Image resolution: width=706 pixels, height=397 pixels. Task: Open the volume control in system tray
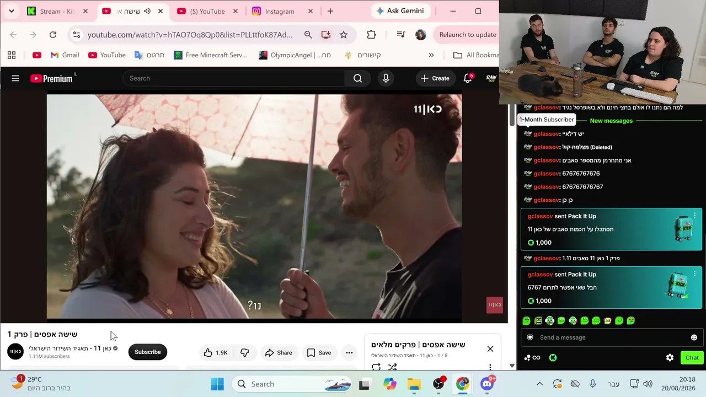pos(648,384)
